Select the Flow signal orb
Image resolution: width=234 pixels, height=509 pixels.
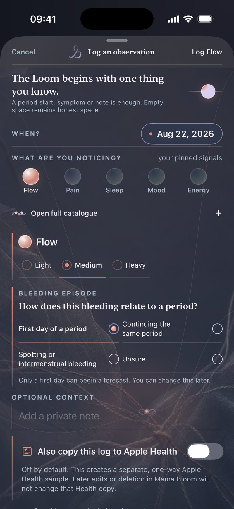31,176
